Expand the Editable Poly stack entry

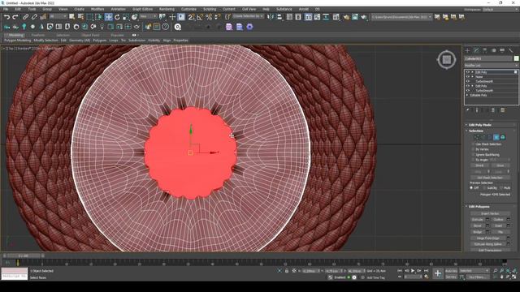pos(468,96)
